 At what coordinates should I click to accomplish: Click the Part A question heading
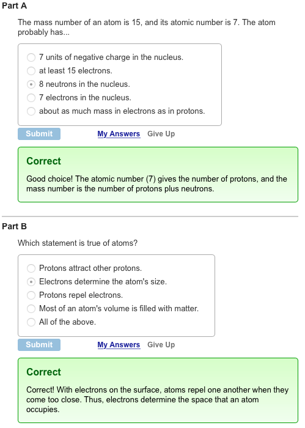coord(14,6)
